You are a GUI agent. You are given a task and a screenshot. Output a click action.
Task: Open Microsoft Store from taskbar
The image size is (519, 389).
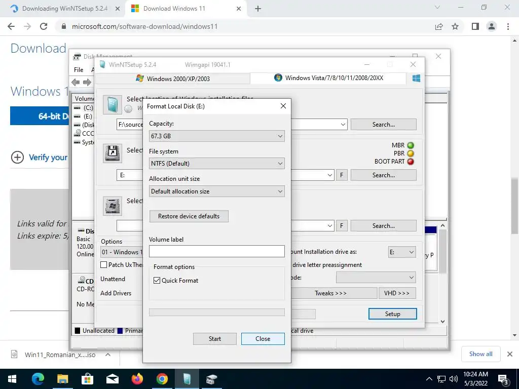[87, 379]
